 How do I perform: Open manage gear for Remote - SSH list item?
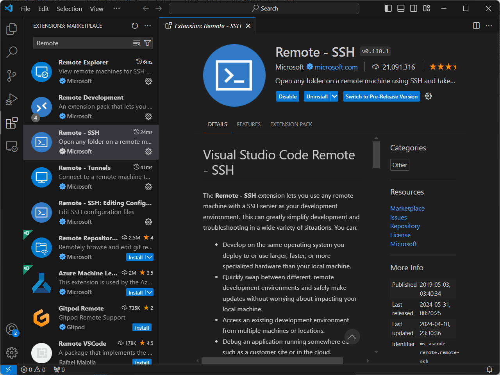pyautogui.click(x=148, y=152)
